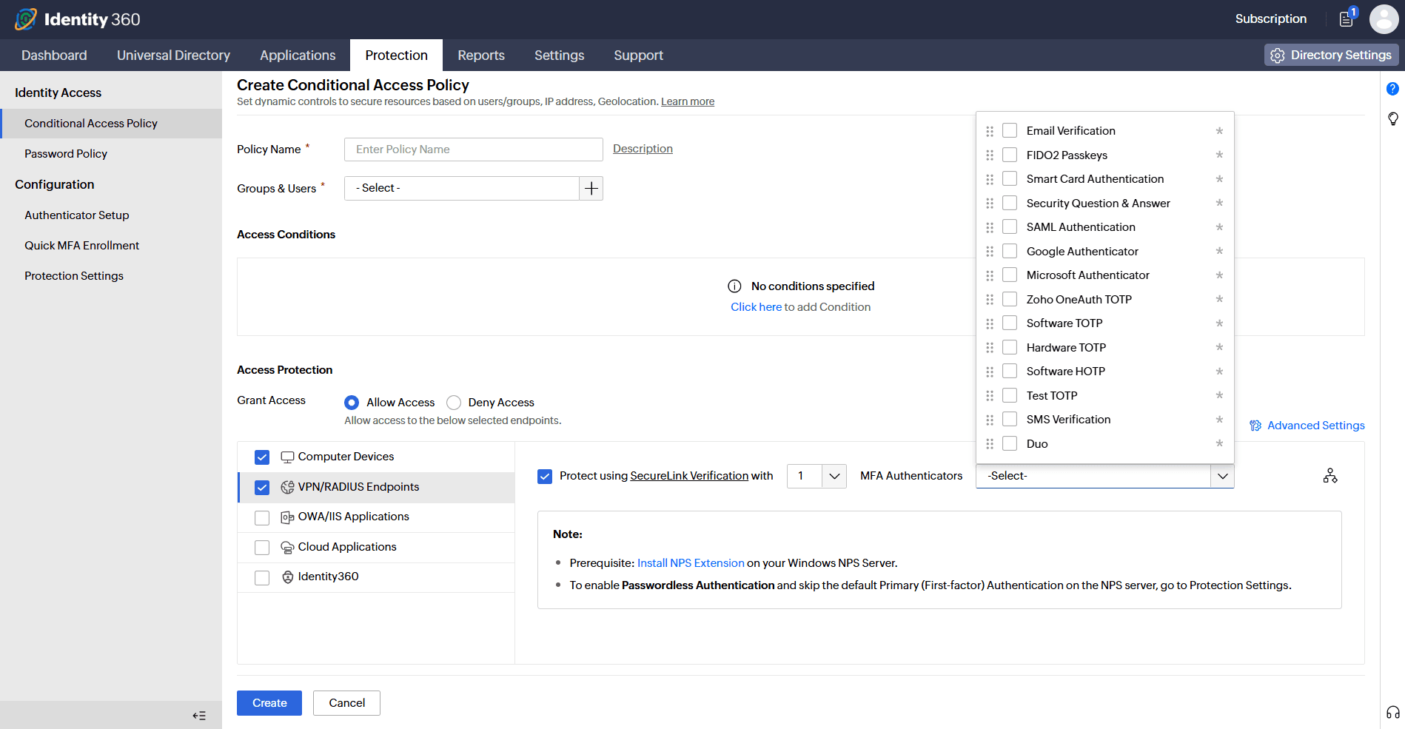
Task: Click the VPN/RADIUS Endpoints globe icon
Action: tap(287, 487)
